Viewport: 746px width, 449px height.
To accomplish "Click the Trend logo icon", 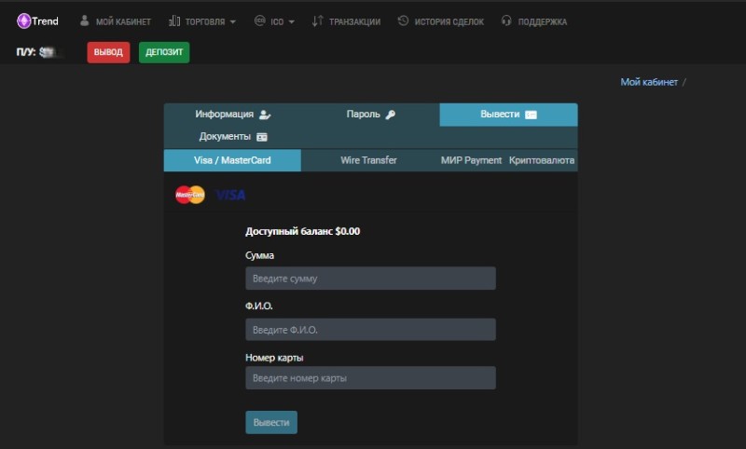I will (x=24, y=21).
